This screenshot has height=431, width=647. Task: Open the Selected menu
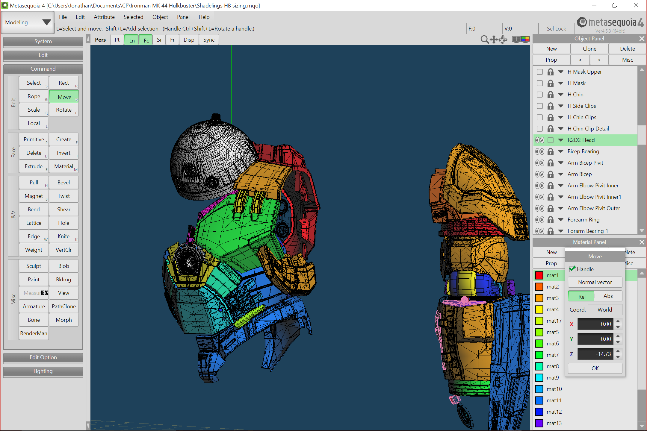click(133, 17)
